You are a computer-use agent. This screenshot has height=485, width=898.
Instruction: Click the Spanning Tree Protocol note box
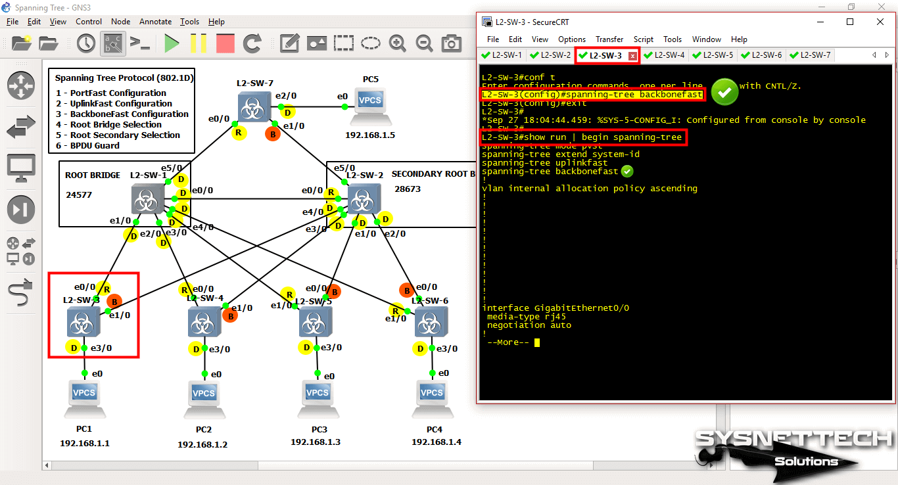121,110
